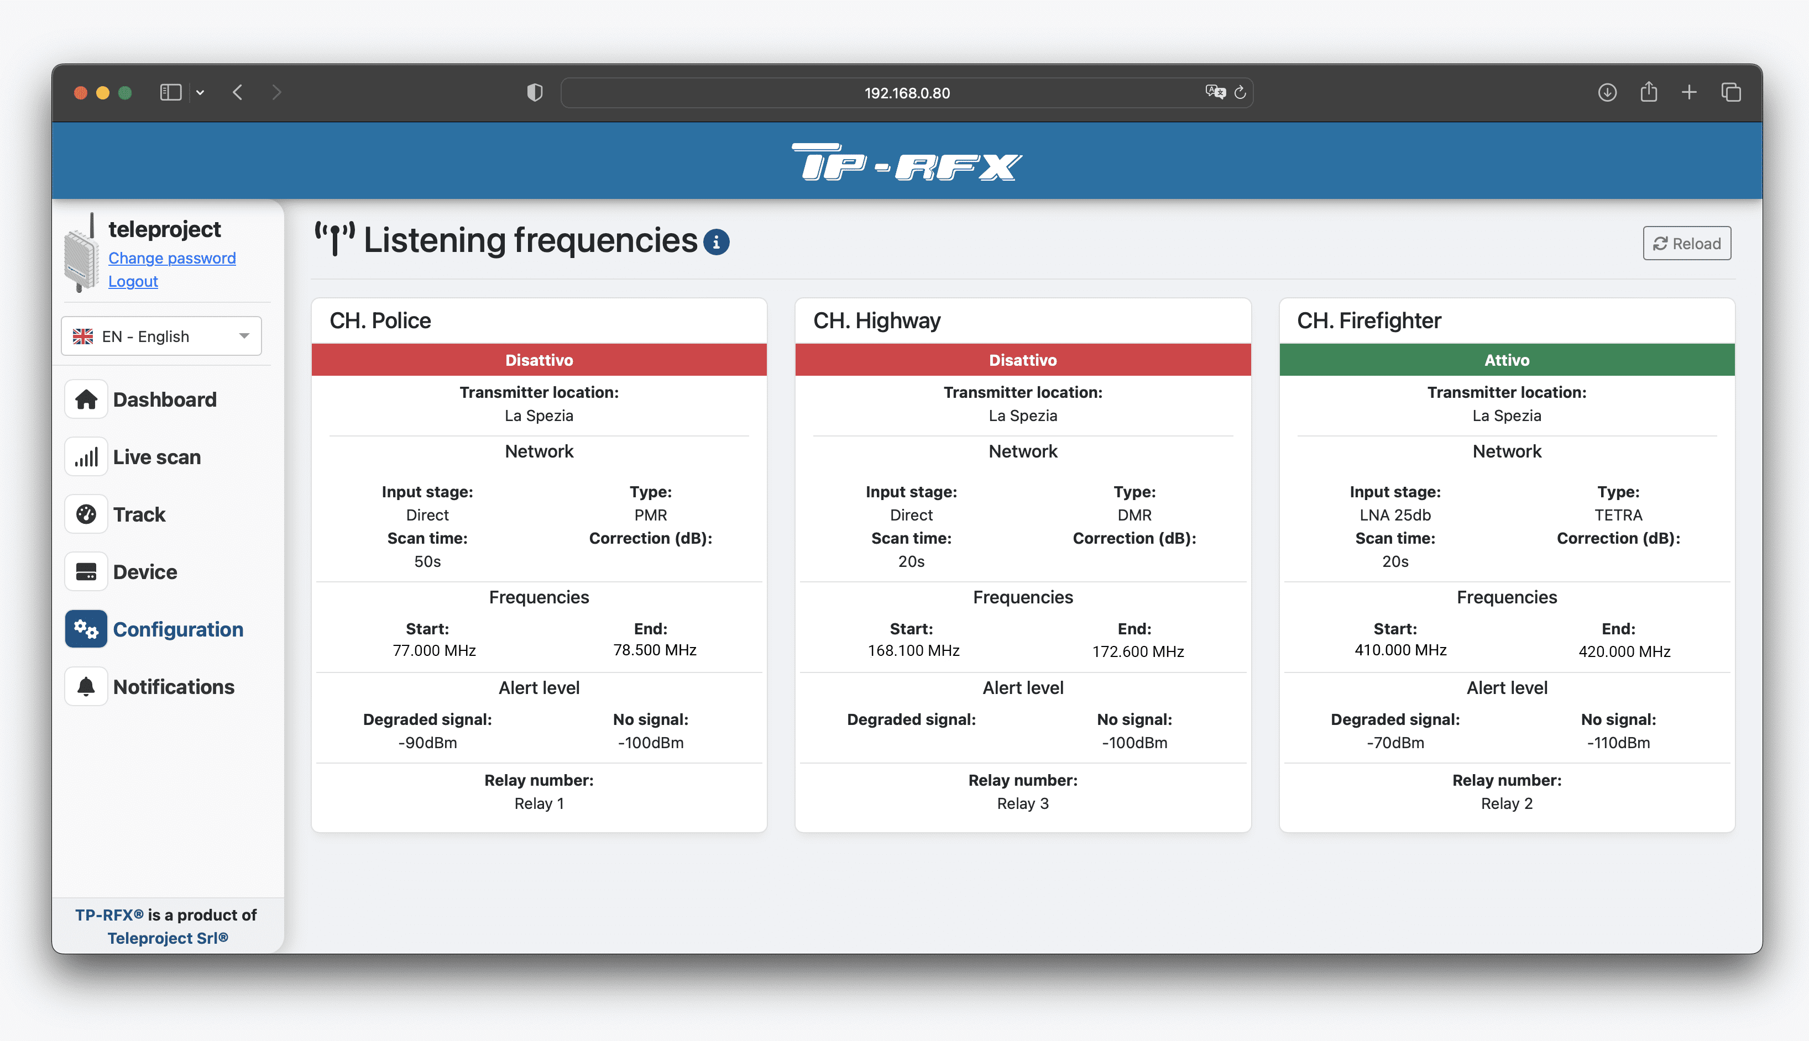
Task: Click the TP-RFX logo in header
Action: [x=906, y=161]
